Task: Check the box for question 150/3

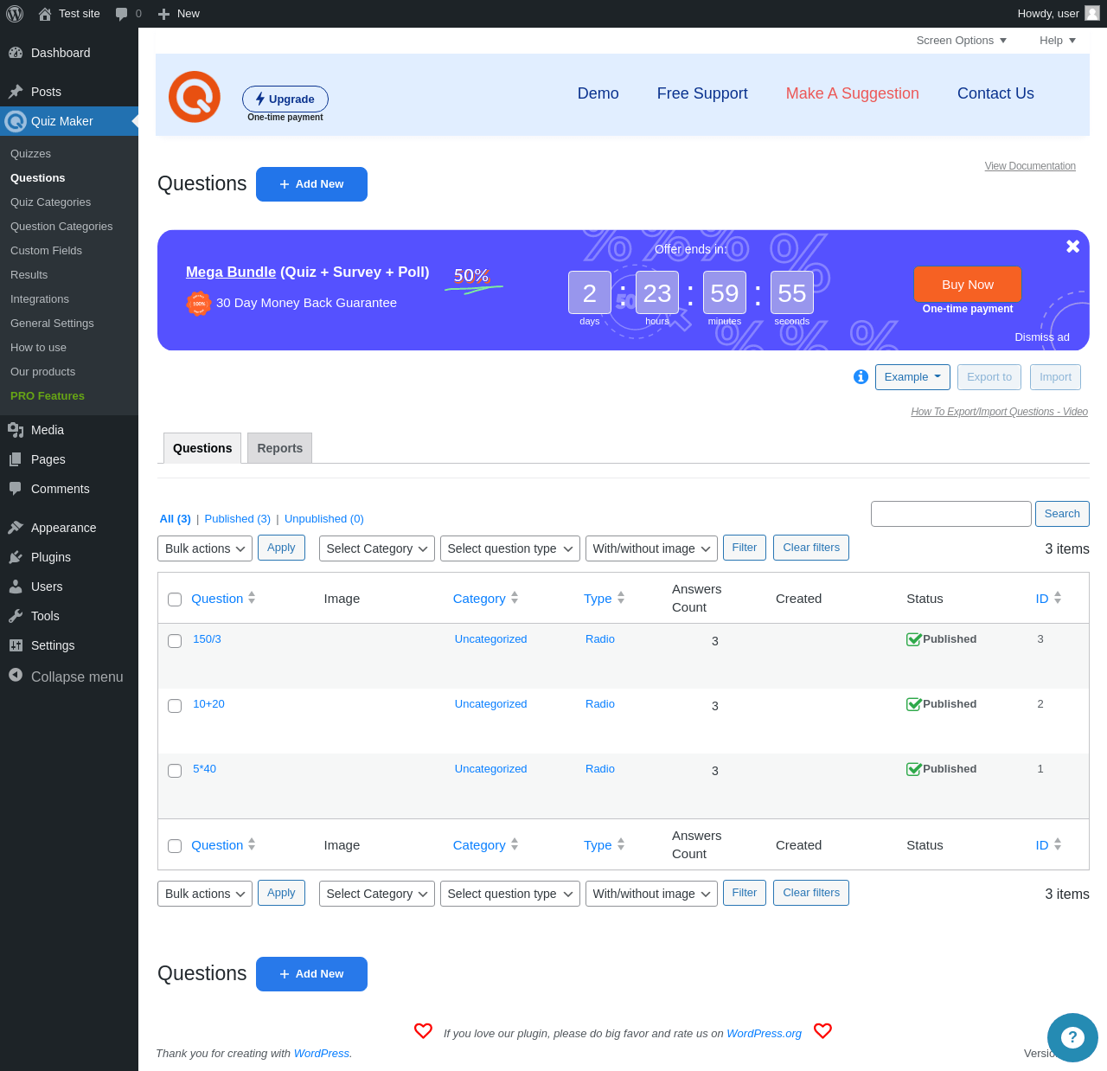Action: tap(175, 641)
